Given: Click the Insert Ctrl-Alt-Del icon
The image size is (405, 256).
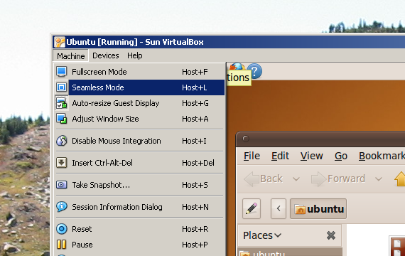Looking at the screenshot, I should point(62,163).
